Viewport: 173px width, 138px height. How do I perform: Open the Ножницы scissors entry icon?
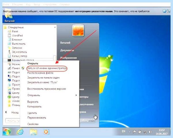[x=9, y=64]
